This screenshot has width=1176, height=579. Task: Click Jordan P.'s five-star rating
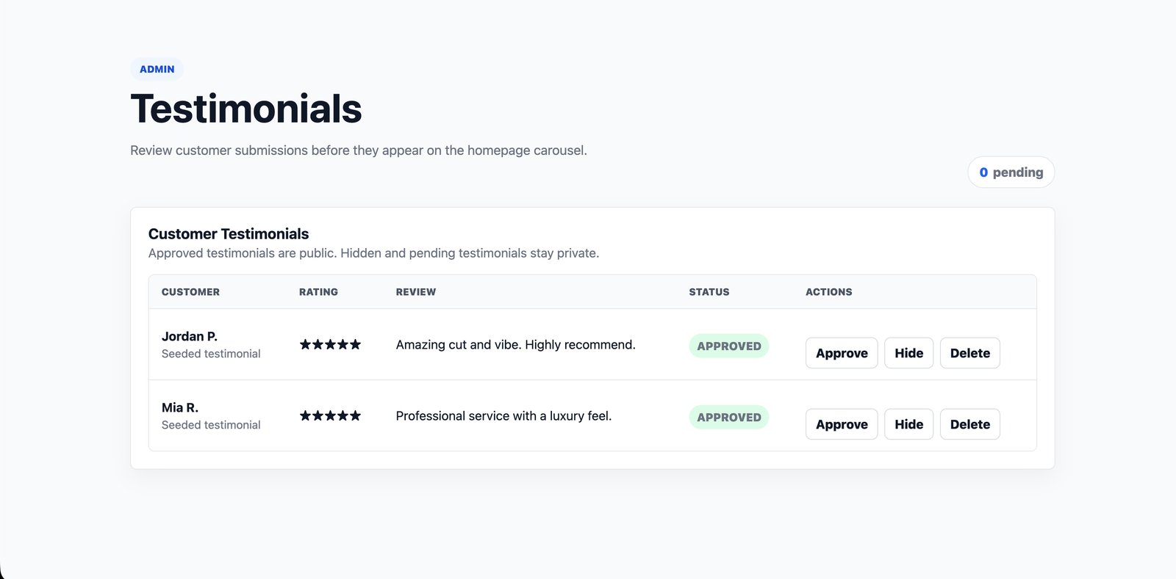pos(330,344)
